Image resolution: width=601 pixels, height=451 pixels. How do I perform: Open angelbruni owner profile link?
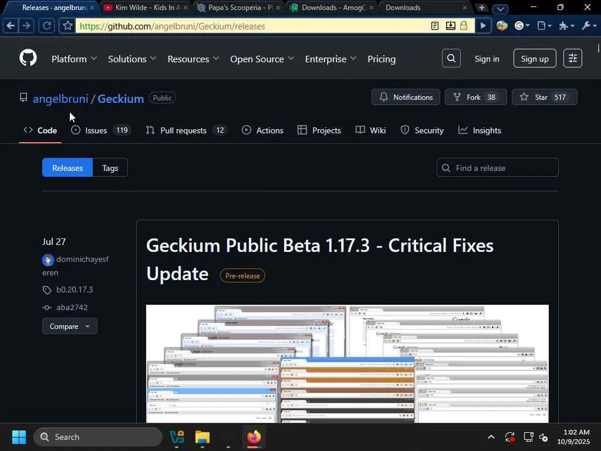60,99
